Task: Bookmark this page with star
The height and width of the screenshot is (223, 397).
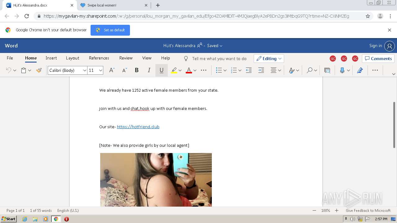Action: click(x=368, y=16)
